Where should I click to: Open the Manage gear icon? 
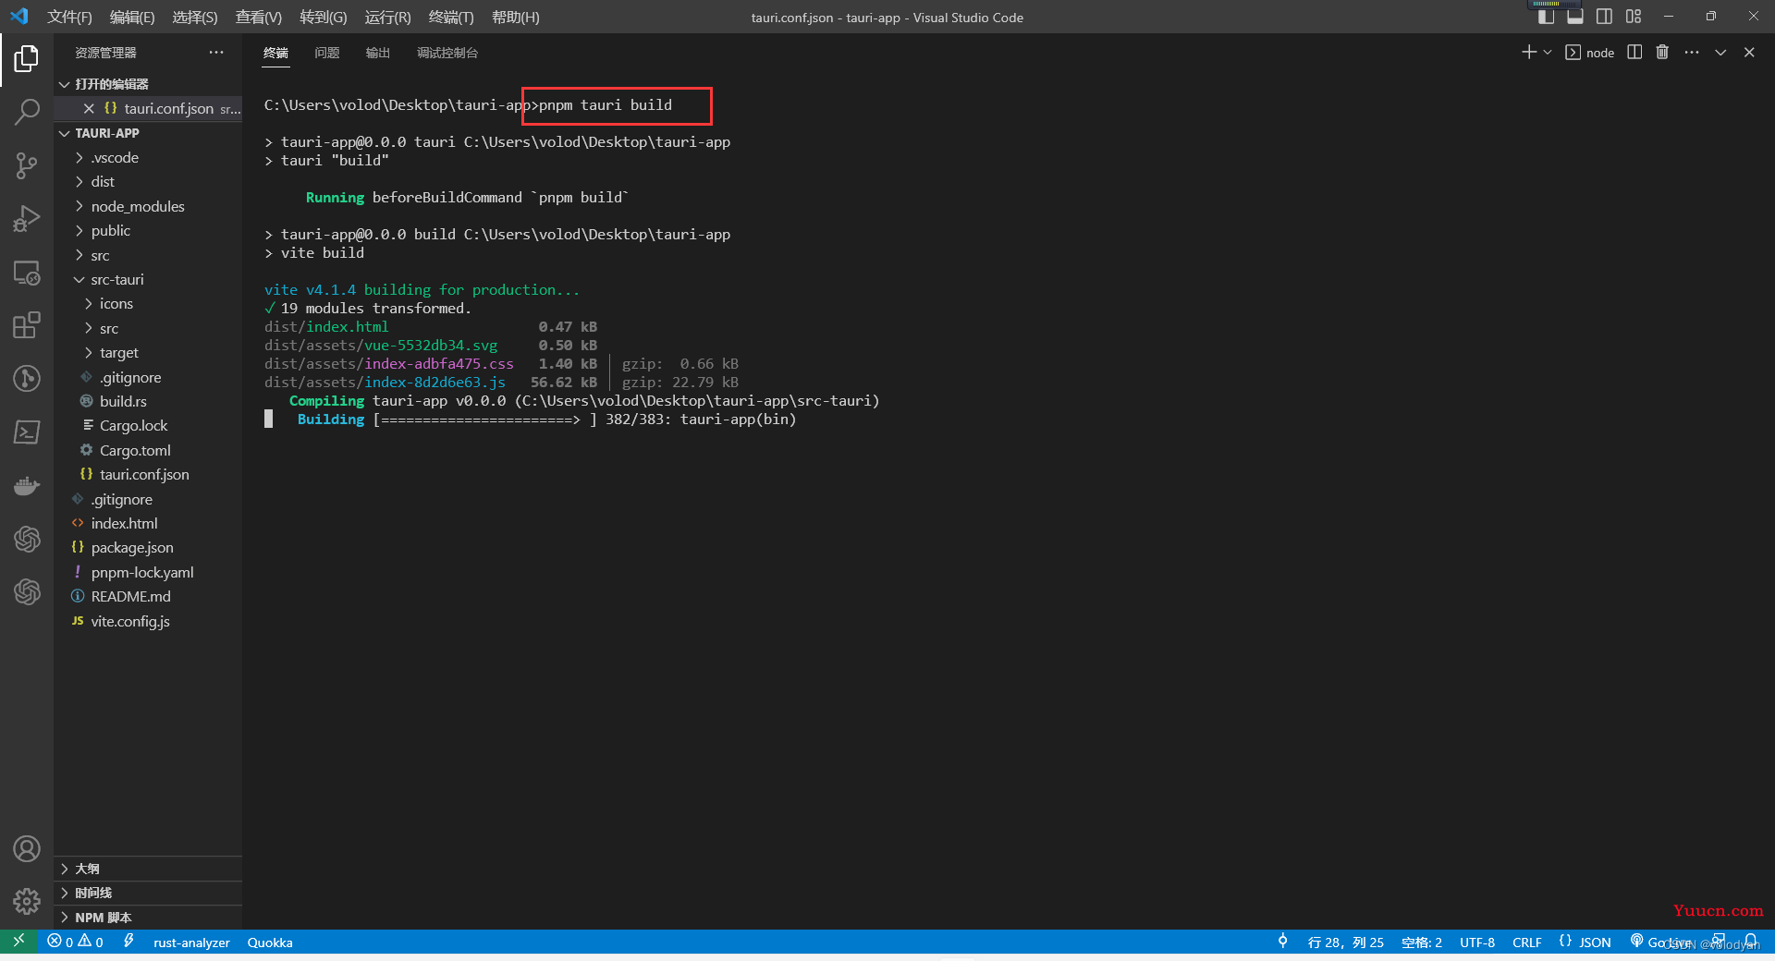pos(27,901)
